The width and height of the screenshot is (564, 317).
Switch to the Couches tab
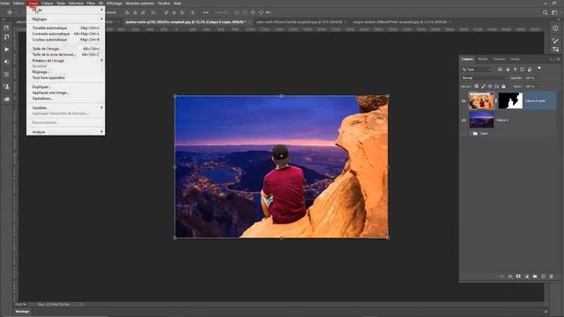point(499,59)
